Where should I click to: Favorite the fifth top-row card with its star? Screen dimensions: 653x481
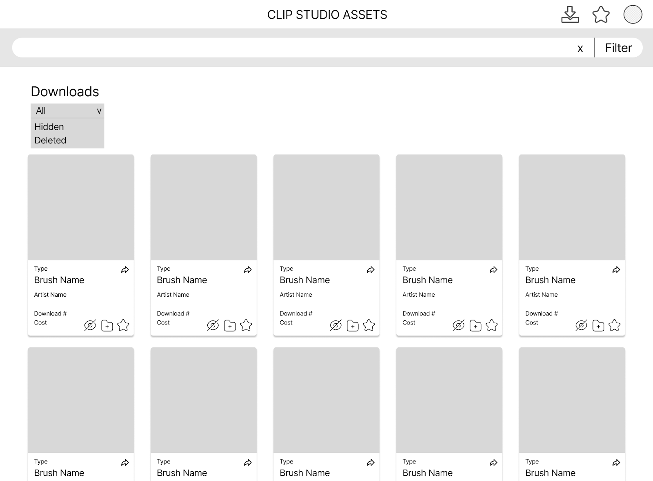click(x=615, y=325)
